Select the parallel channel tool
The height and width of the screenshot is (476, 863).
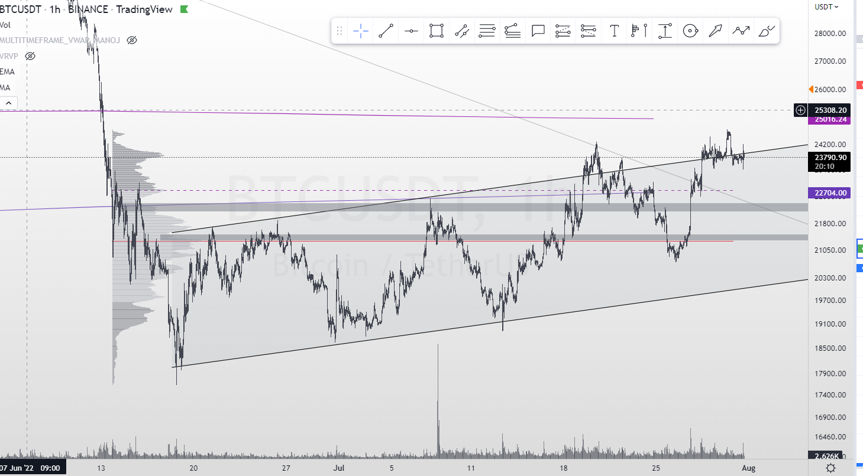point(462,31)
